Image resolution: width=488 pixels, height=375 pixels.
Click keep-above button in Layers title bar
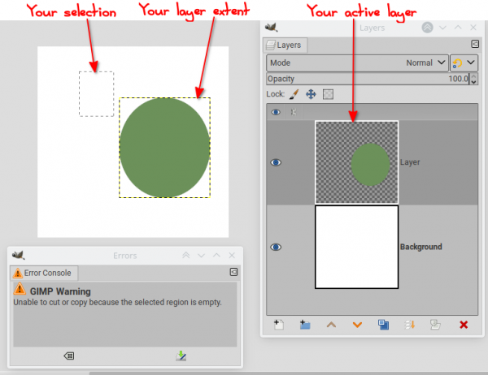[x=427, y=28]
